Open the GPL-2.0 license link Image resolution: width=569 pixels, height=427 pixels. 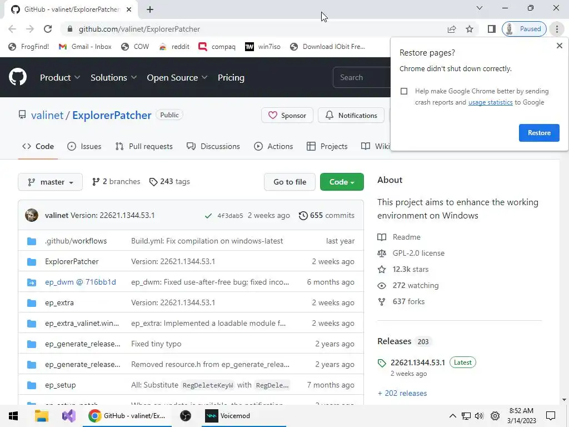click(x=411, y=253)
